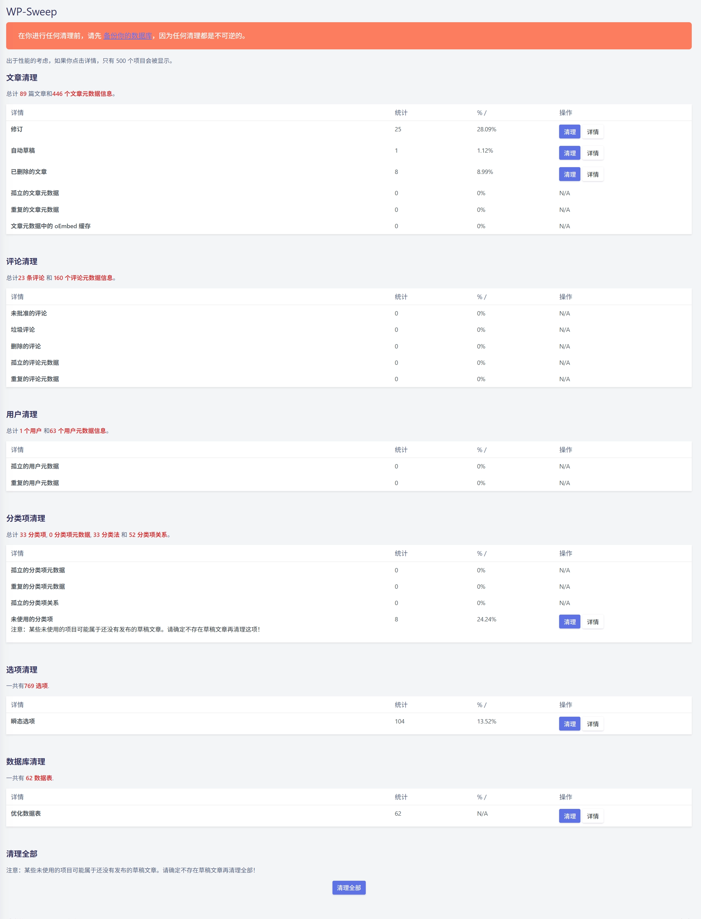This screenshot has height=919, width=701.
Task: Click 62 count in 优化数据表 row
Action: (398, 814)
